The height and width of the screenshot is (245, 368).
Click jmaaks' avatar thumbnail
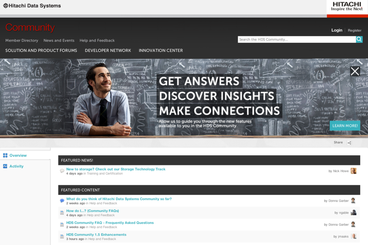tap(353, 236)
